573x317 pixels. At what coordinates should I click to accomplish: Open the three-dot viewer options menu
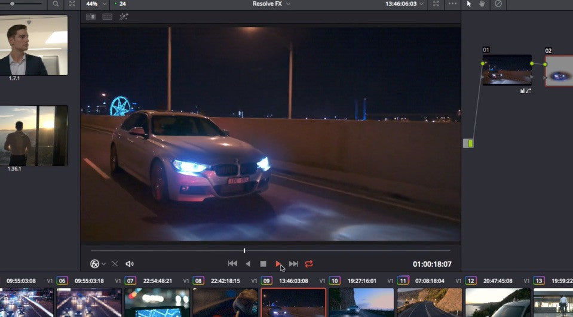tap(452, 4)
